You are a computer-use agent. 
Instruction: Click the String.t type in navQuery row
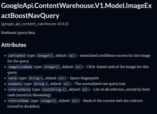pos(41,84)
